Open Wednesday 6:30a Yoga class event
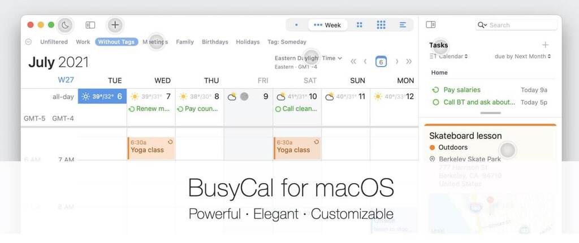579x243 pixels. pos(151,148)
